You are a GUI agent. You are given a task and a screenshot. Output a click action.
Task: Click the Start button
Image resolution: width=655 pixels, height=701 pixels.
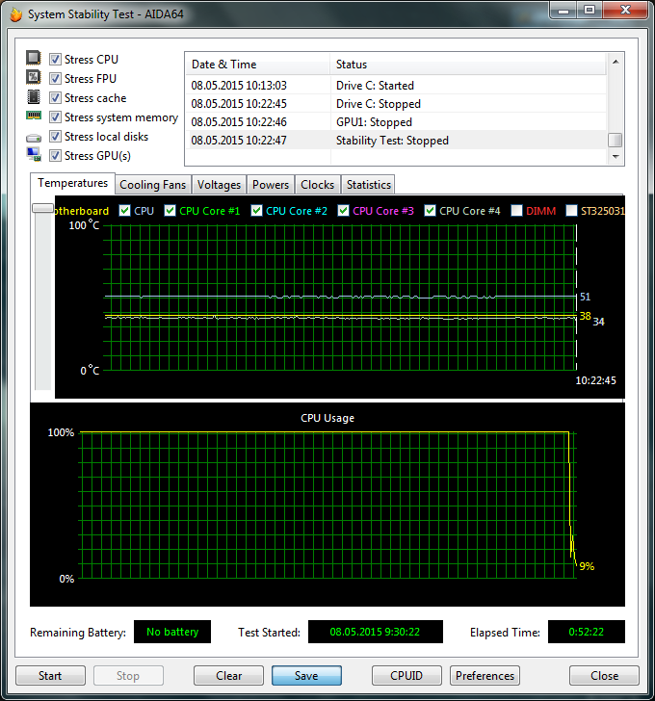click(x=50, y=676)
